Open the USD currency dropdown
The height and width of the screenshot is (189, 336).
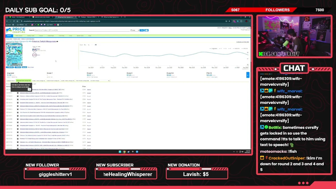(219, 28)
